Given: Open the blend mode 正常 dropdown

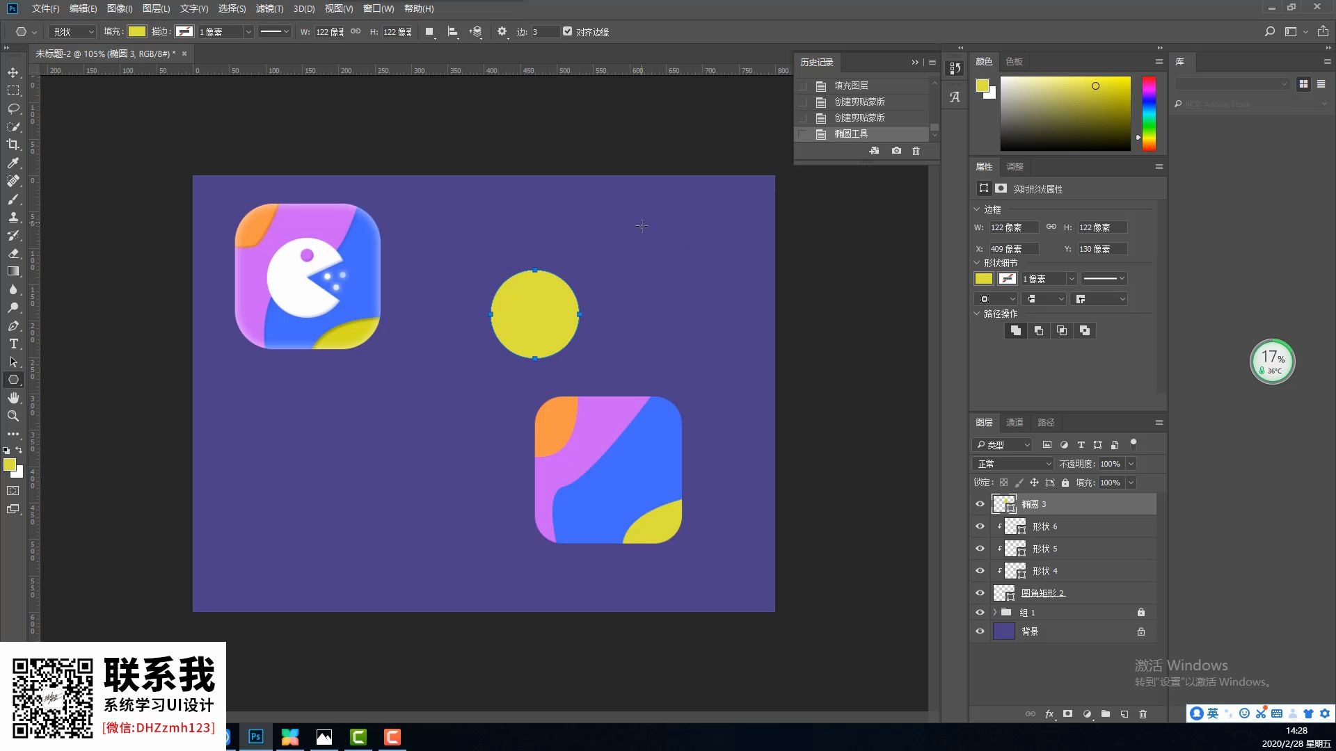Looking at the screenshot, I should pos(1013,464).
